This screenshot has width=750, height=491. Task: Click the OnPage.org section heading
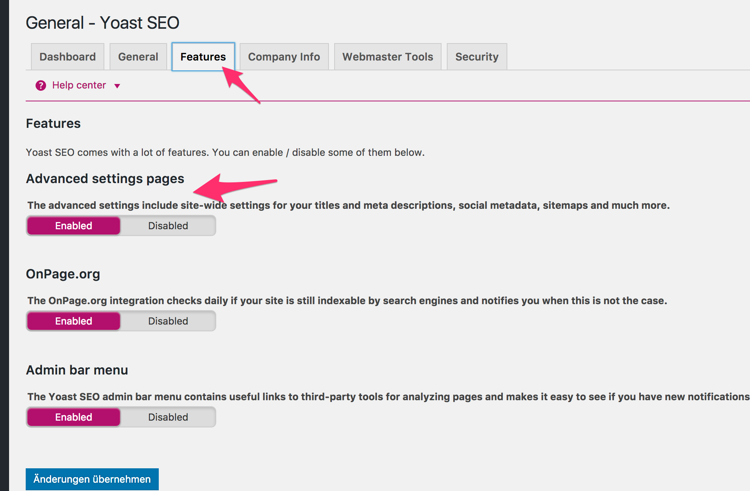click(63, 274)
